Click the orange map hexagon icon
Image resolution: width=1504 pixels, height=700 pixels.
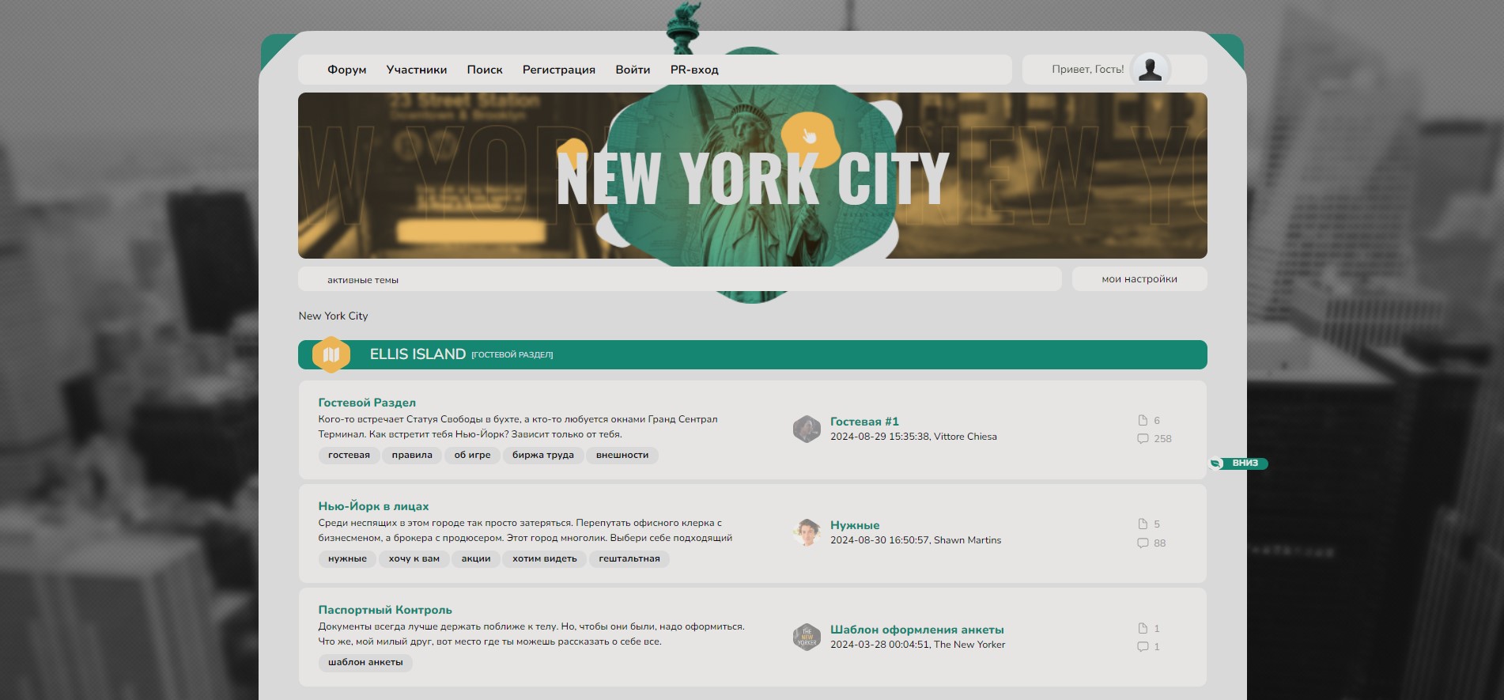(331, 355)
